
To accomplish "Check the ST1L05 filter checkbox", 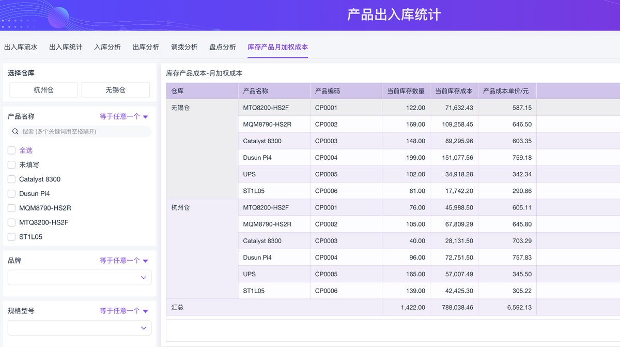I will [11, 237].
